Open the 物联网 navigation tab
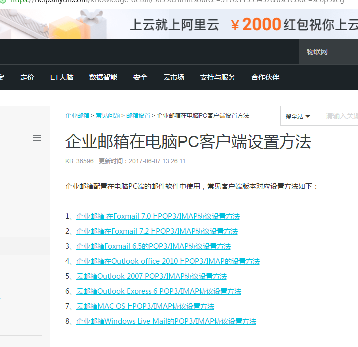This screenshot has height=347, width=358. coord(317,52)
